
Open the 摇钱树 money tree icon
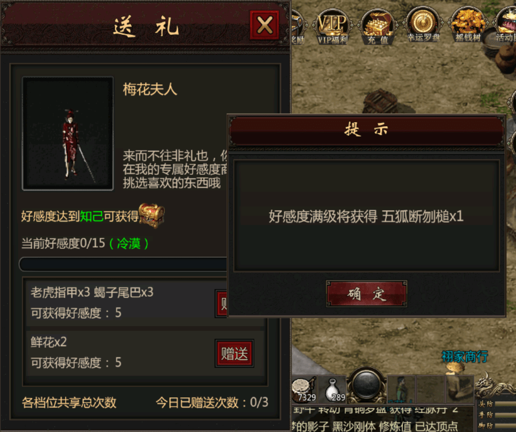point(468,26)
